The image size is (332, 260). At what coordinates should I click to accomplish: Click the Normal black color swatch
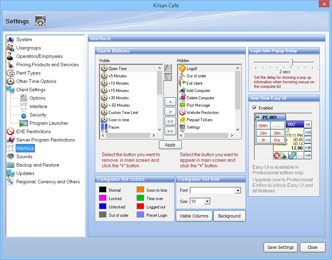tap(103, 189)
